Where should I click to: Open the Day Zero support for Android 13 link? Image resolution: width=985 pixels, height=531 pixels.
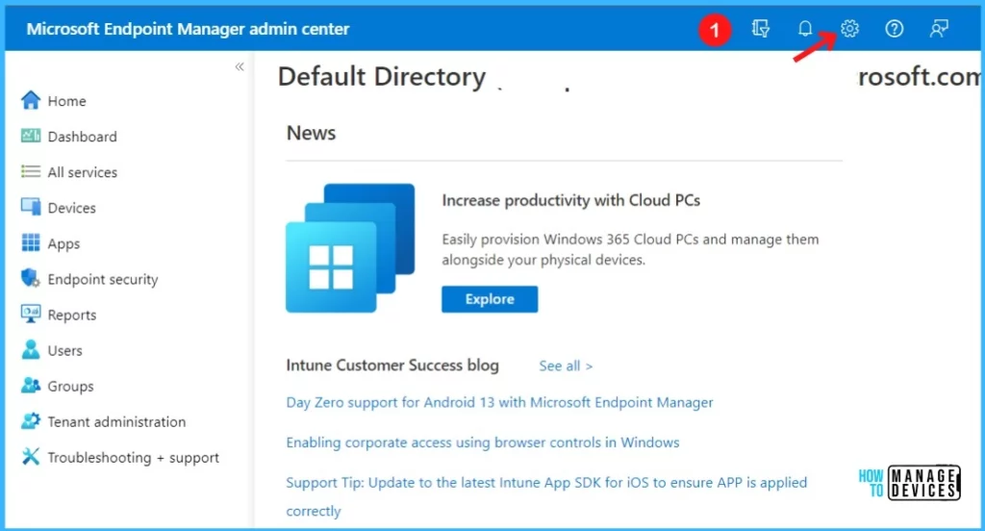pyautogui.click(x=499, y=402)
